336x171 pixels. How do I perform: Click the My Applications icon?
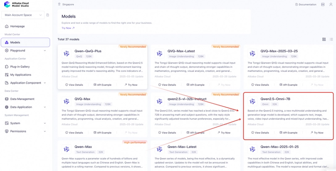(6, 75)
